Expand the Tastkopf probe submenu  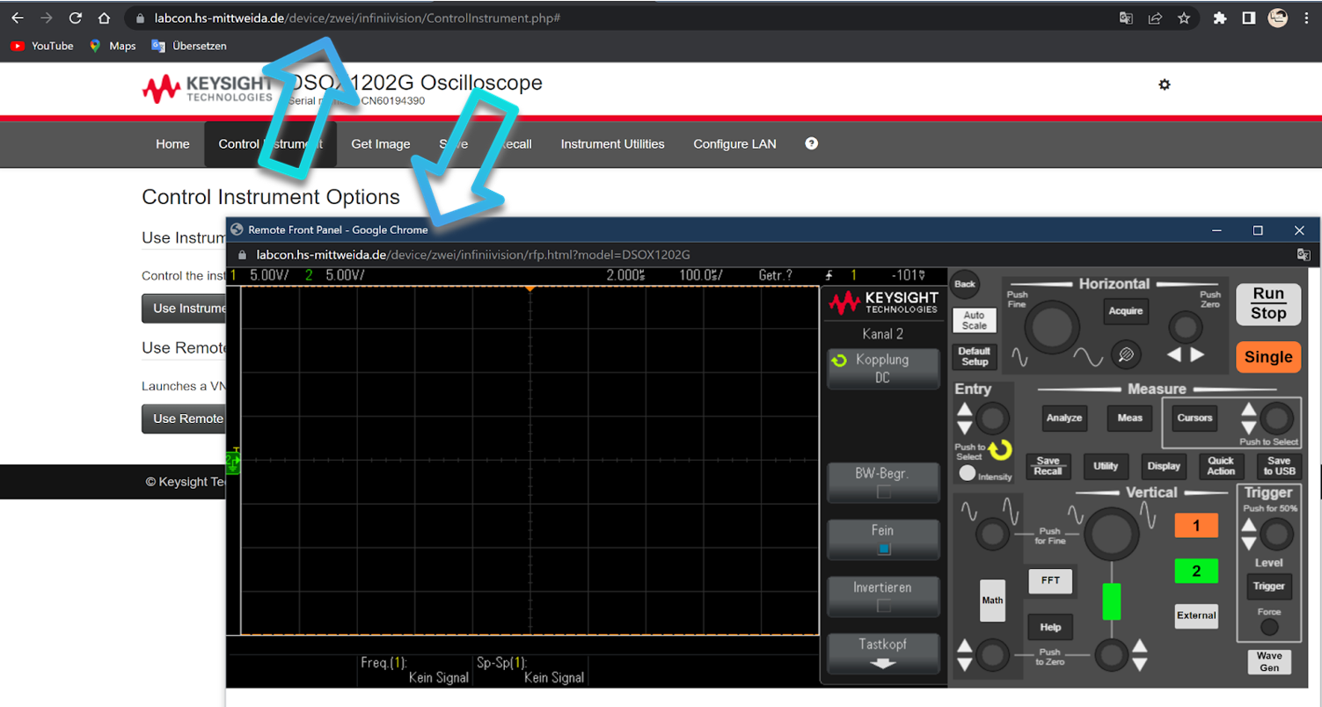pos(883,652)
